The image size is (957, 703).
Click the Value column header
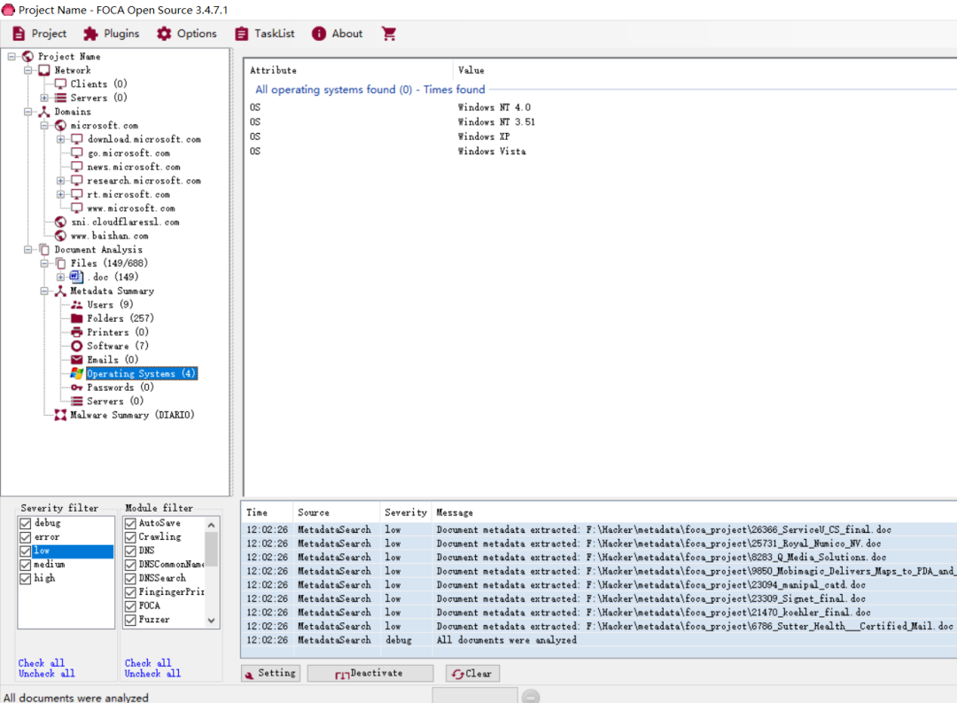pos(471,70)
